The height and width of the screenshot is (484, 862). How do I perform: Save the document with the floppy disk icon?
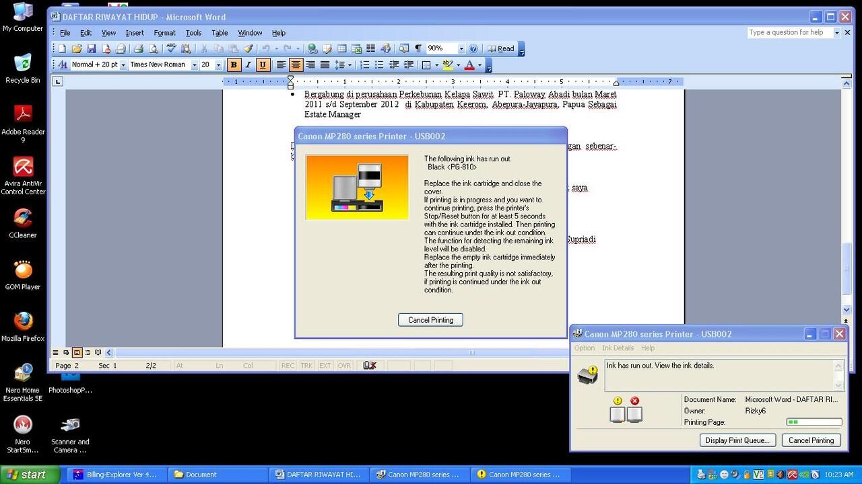click(92, 48)
